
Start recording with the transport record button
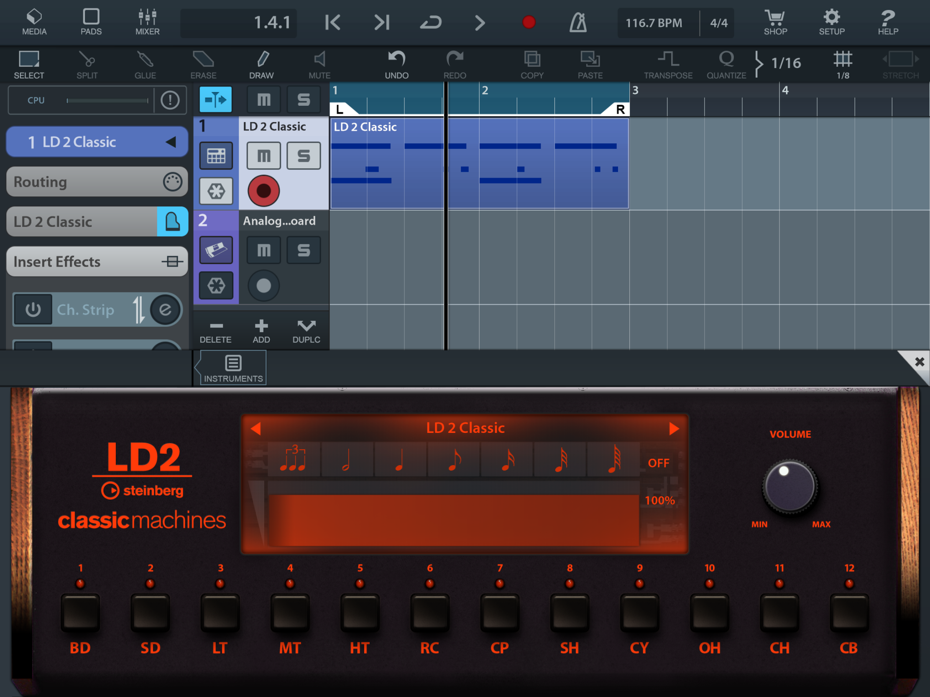click(529, 22)
